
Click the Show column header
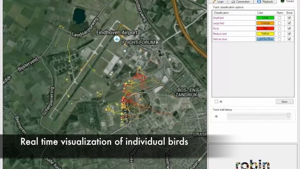290,13
